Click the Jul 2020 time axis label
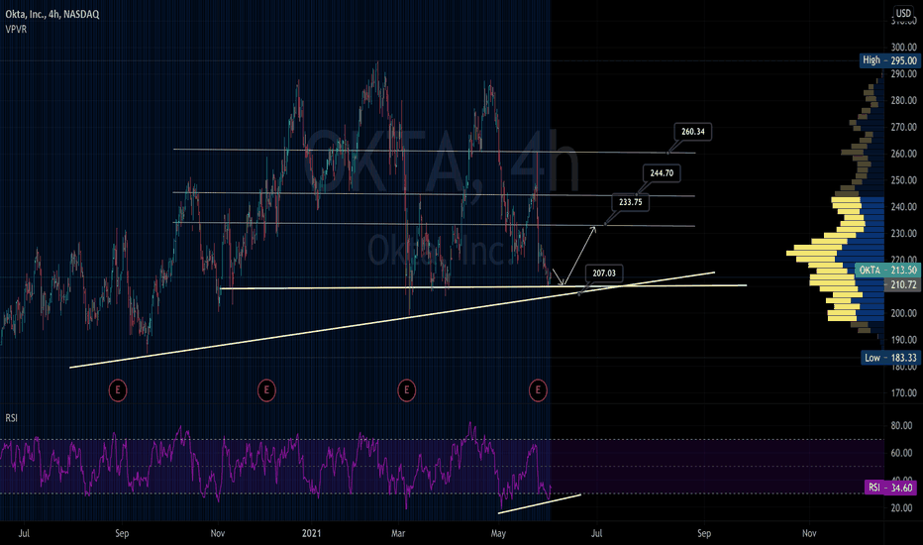The height and width of the screenshot is (545, 923). click(24, 533)
